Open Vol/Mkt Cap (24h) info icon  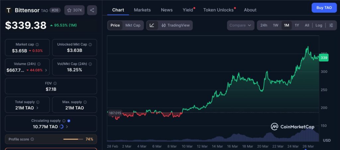point(90,64)
